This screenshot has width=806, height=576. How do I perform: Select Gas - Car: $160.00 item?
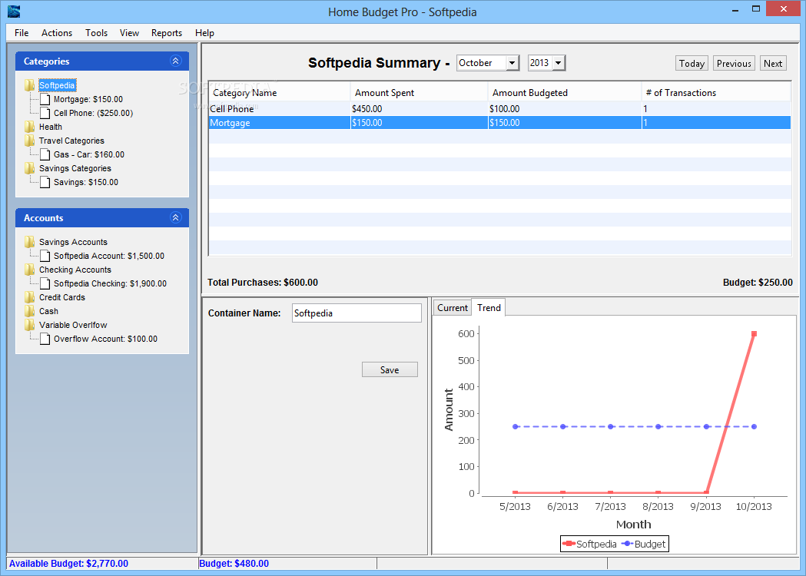point(89,154)
